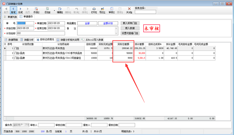Print the plan with 打印 icon
The image size is (234, 135).
94,10
